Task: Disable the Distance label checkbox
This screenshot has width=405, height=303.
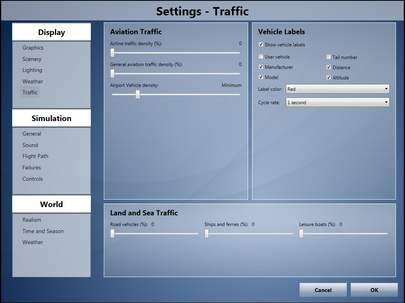Action: click(329, 68)
